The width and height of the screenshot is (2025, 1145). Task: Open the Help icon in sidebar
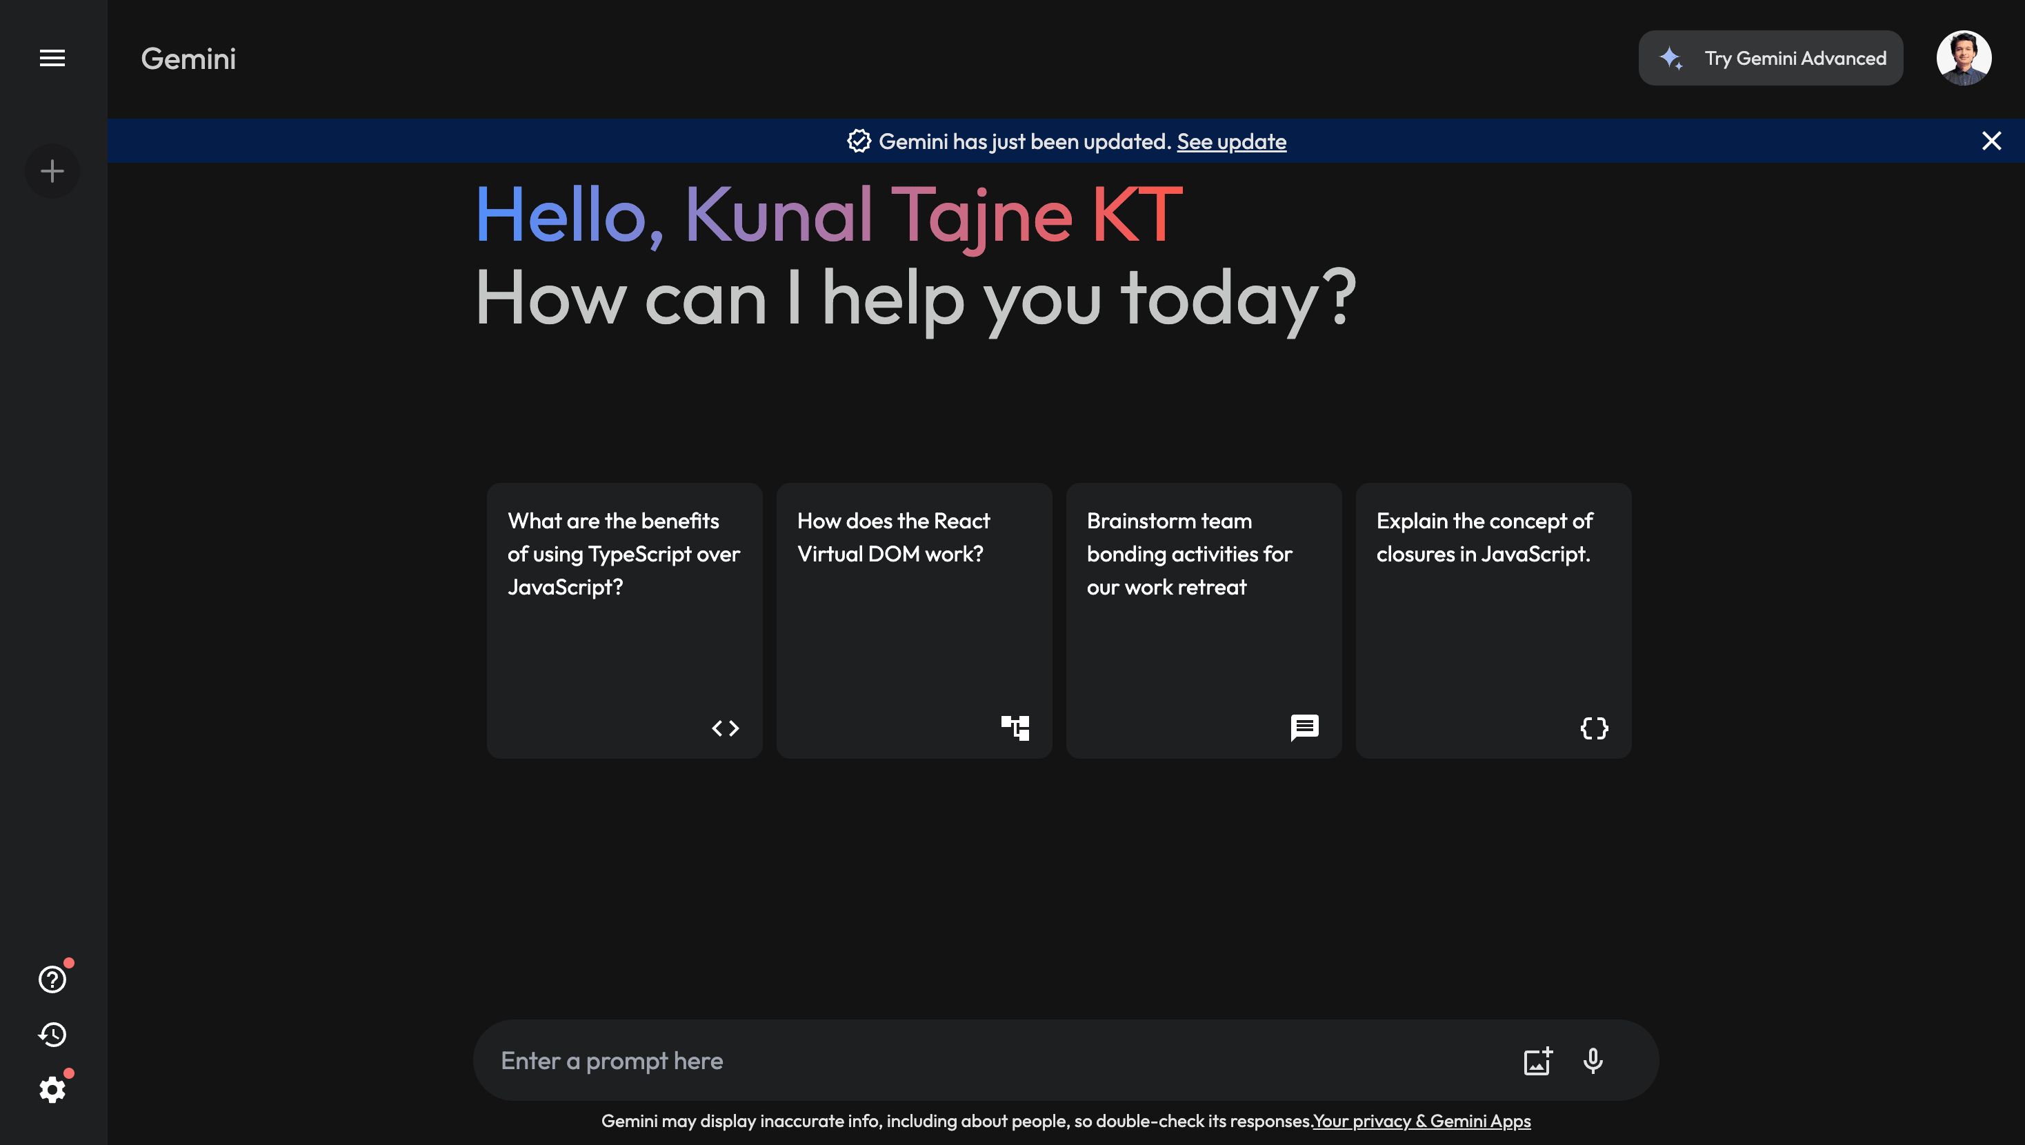click(52, 979)
